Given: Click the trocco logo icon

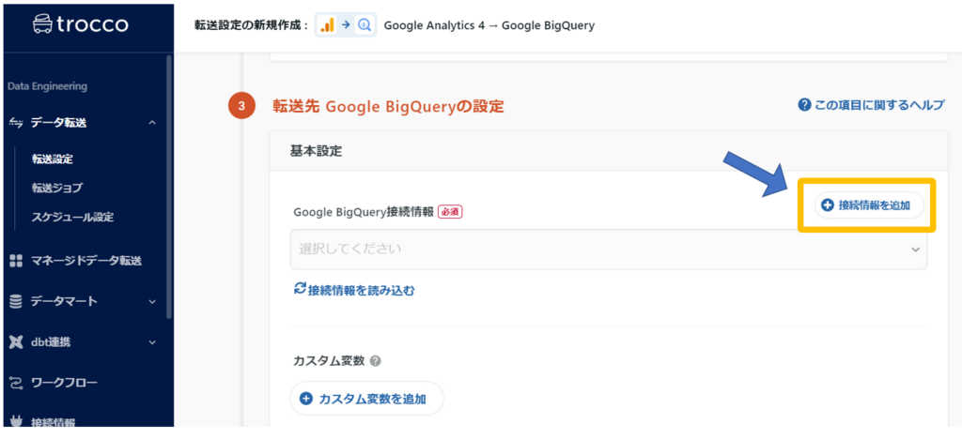Looking at the screenshot, I should click(42, 24).
